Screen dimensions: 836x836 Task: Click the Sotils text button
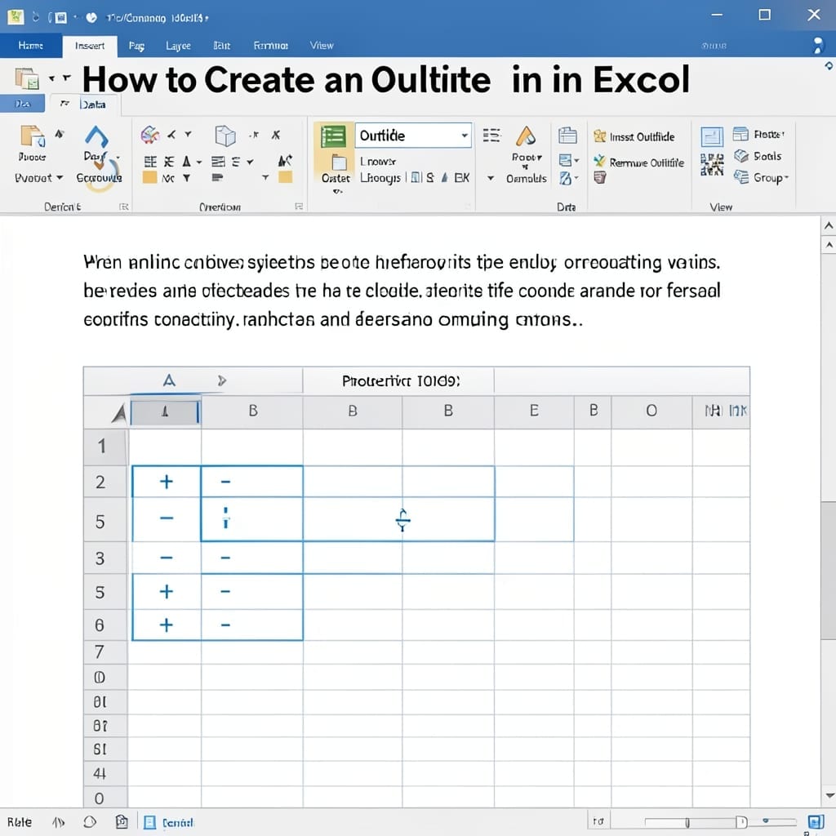(x=767, y=156)
